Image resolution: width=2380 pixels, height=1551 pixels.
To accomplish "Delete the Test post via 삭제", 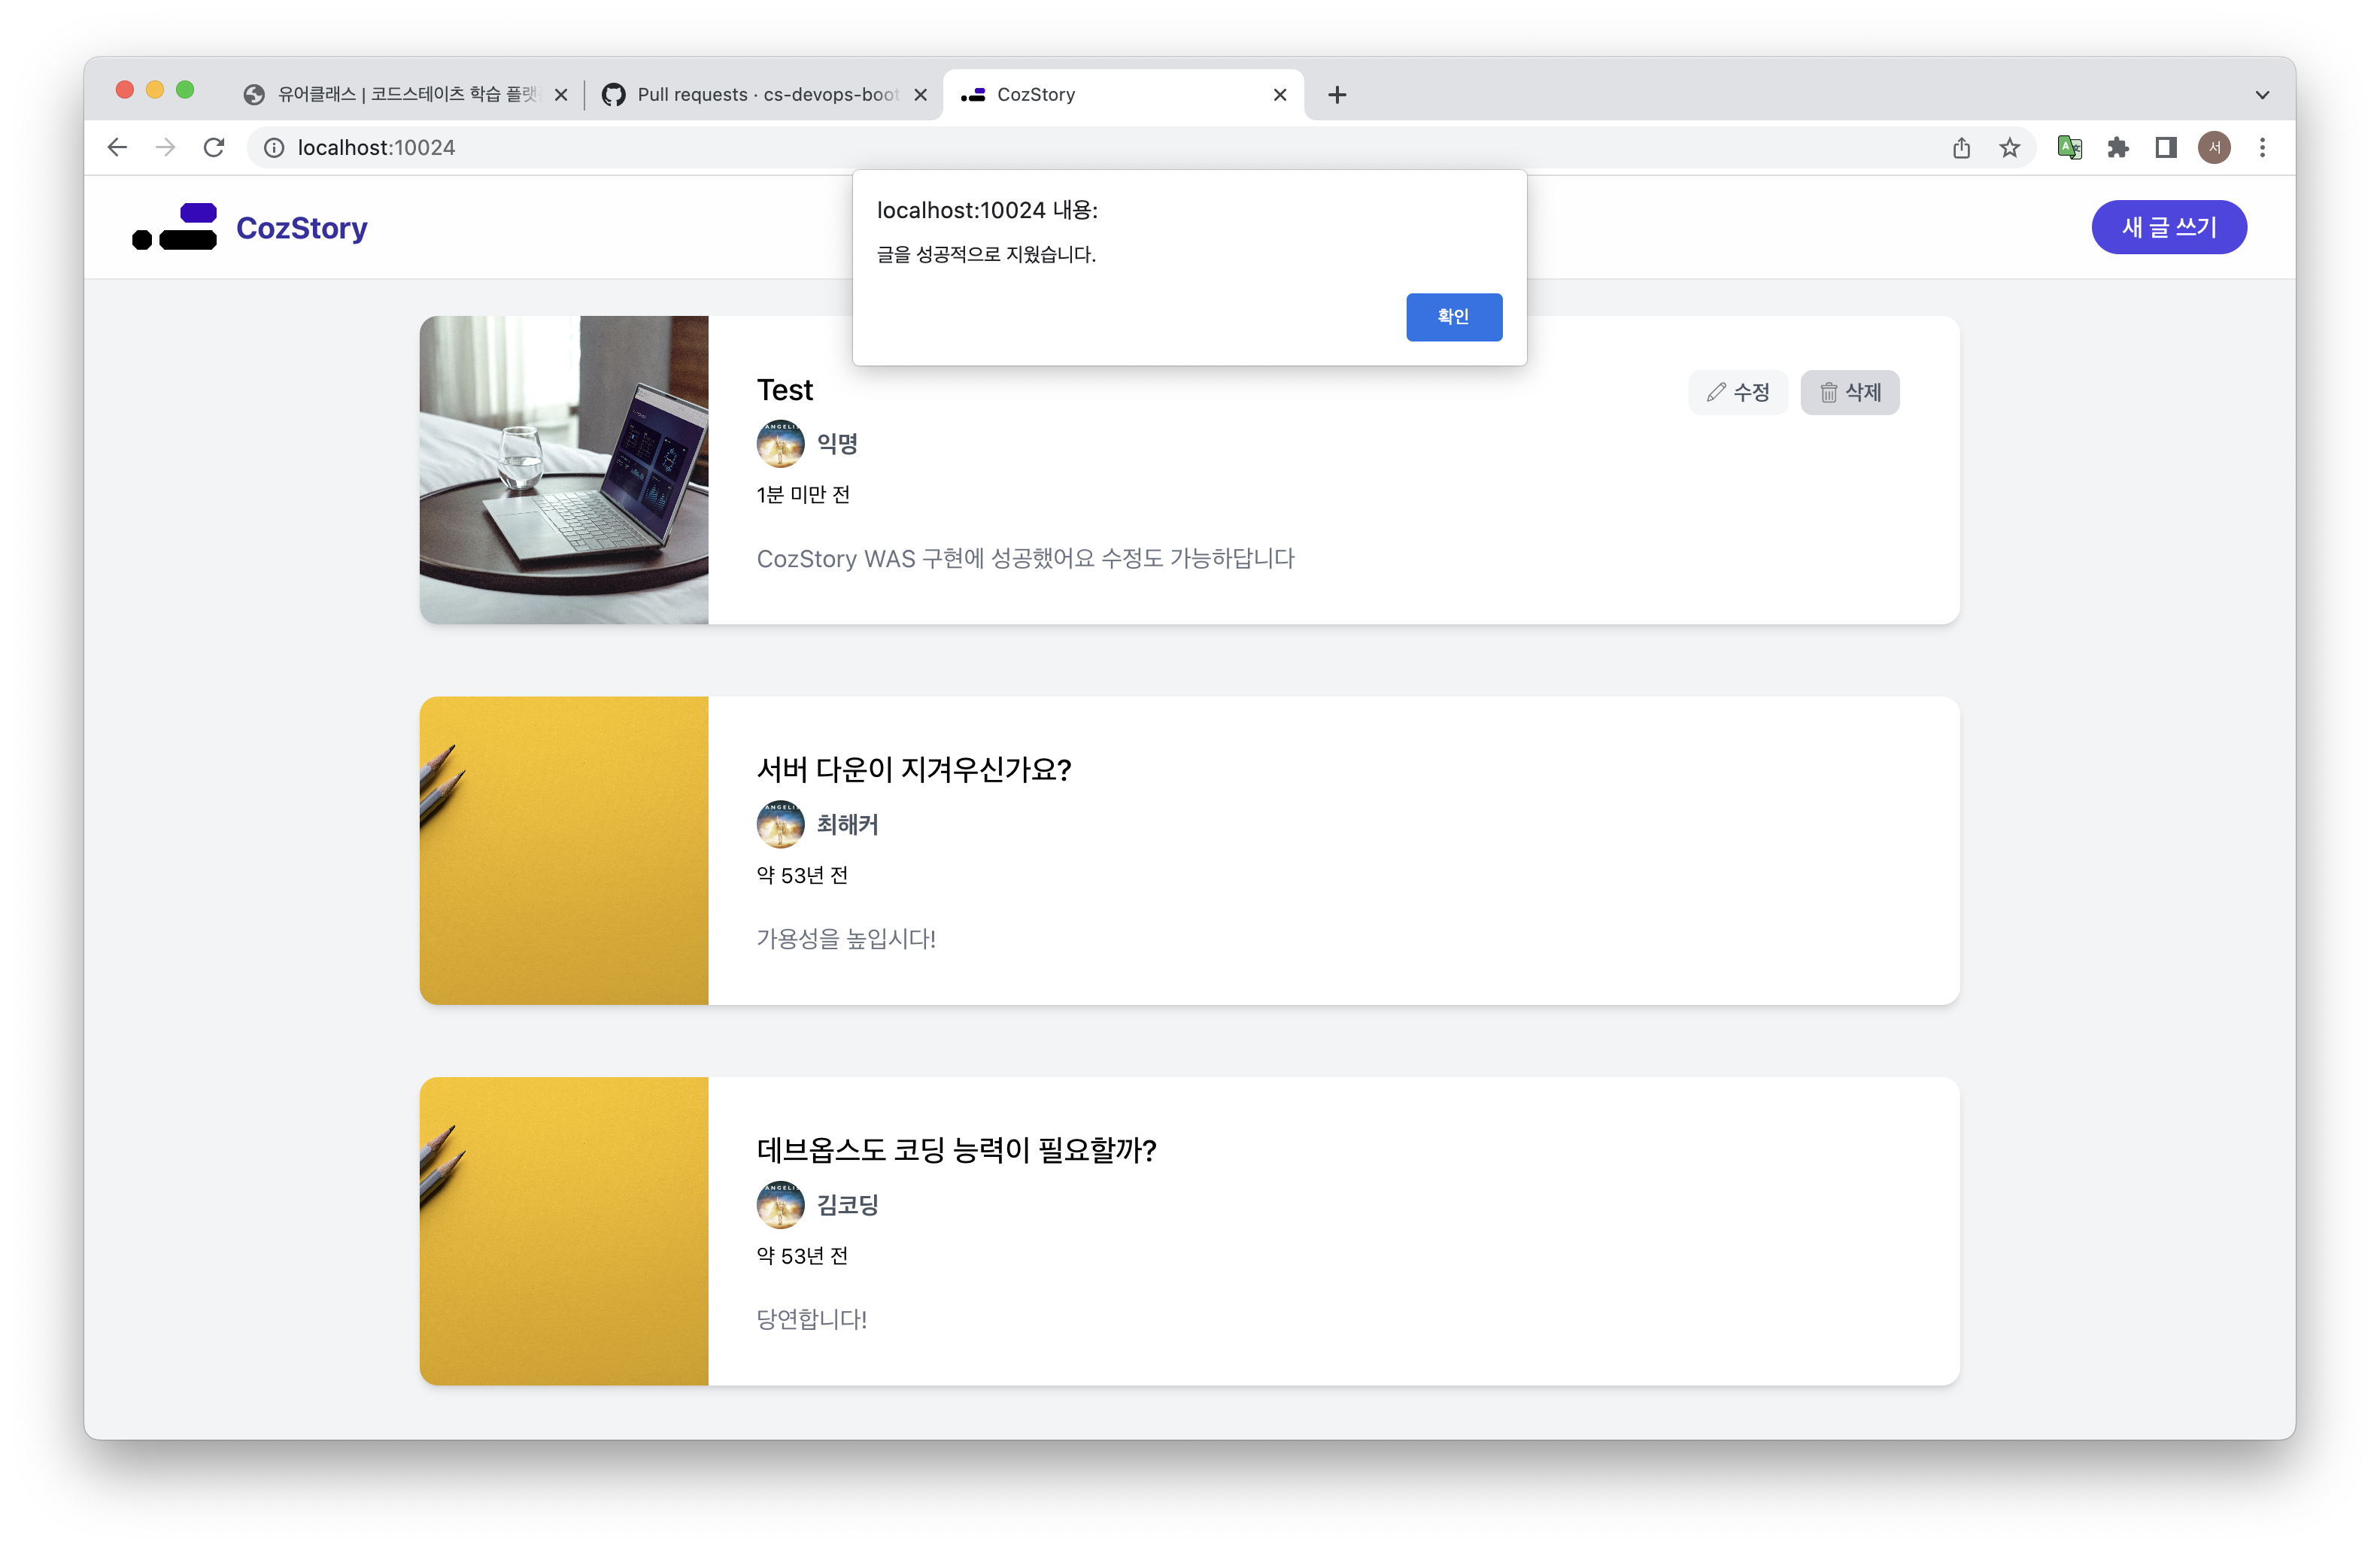I will (x=1849, y=393).
